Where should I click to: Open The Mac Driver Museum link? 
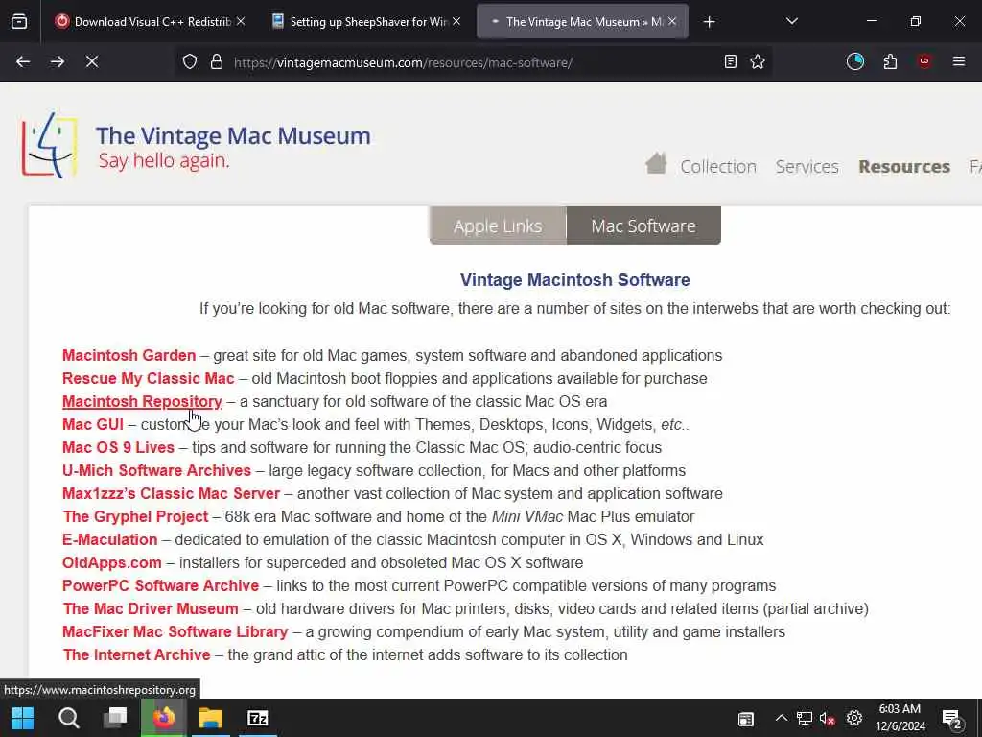pos(151,608)
